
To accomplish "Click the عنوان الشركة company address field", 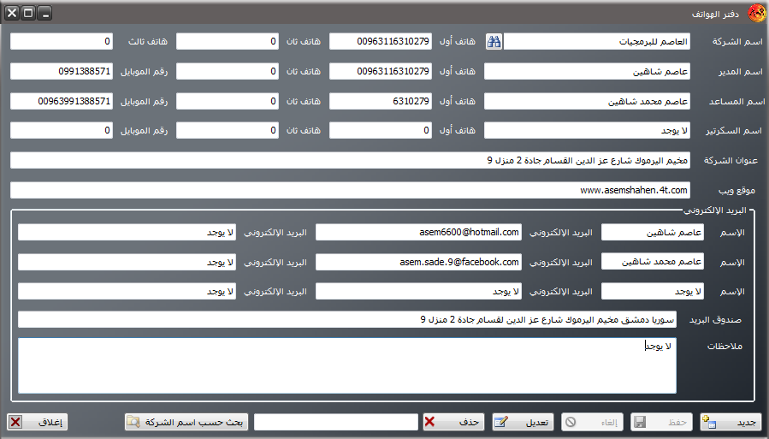I will [x=349, y=161].
